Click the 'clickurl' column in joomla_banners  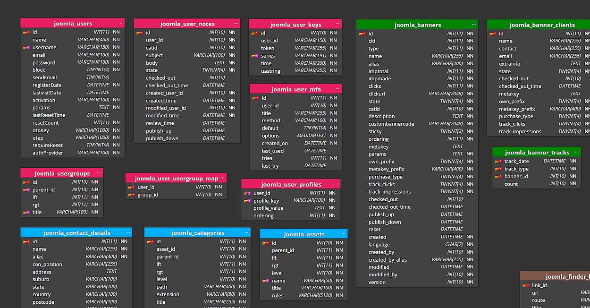(x=417, y=94)
